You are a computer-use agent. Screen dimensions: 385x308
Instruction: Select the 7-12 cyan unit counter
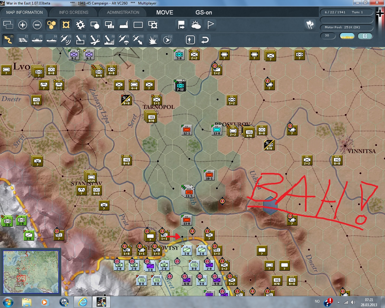[x=180, y=86]
